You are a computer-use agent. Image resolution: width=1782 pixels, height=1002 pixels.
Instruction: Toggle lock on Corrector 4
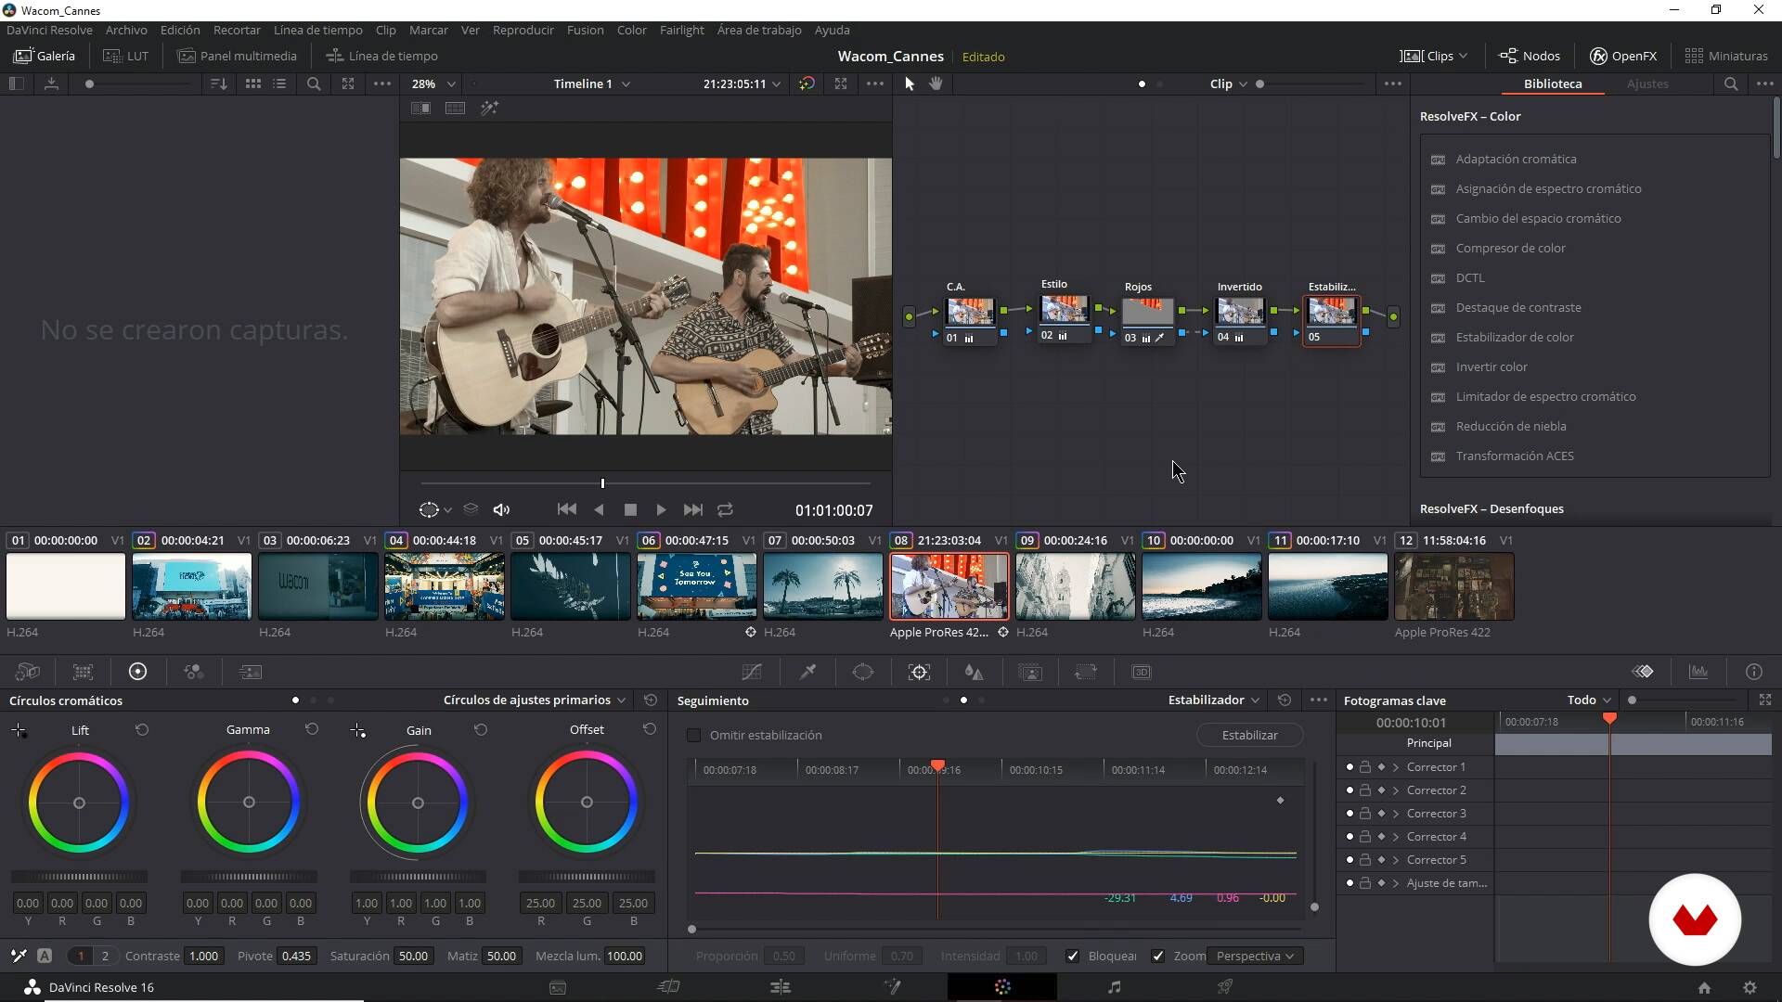click(x=1365, y=837)
